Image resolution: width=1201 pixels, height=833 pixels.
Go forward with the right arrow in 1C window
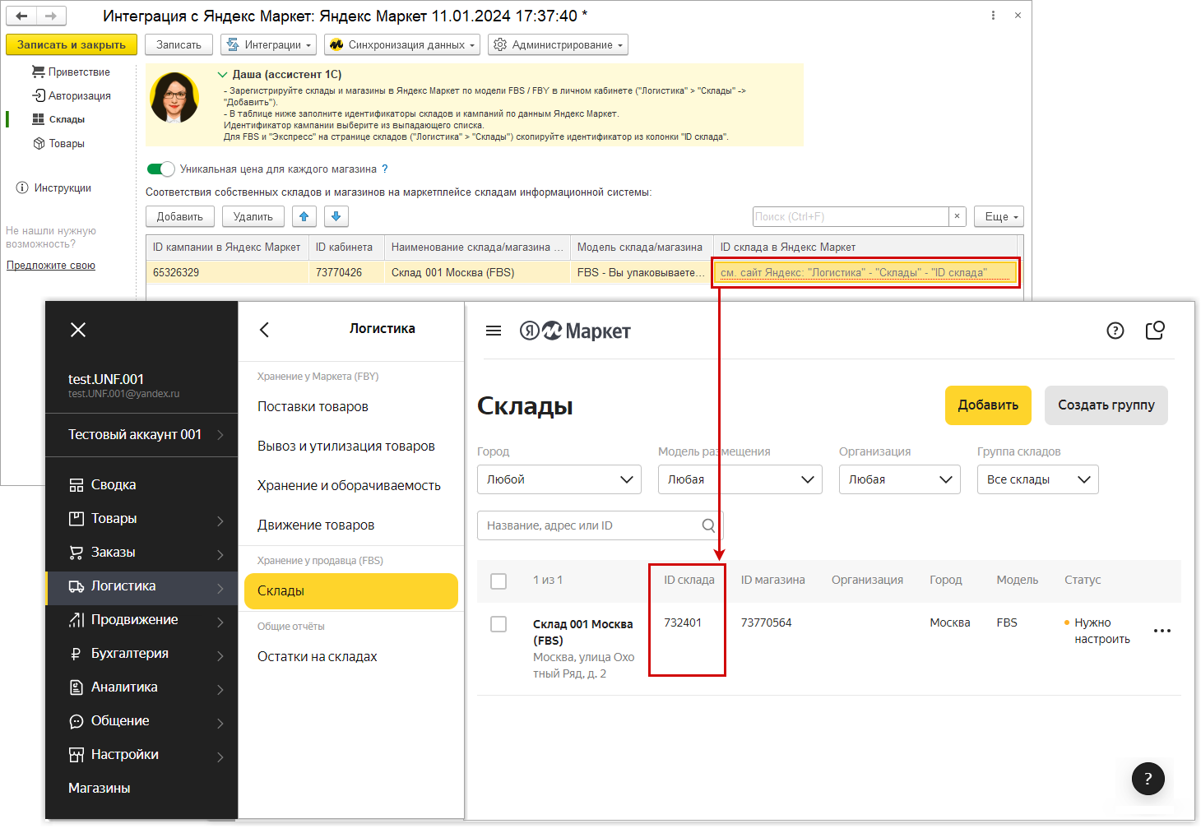(51, 16)
